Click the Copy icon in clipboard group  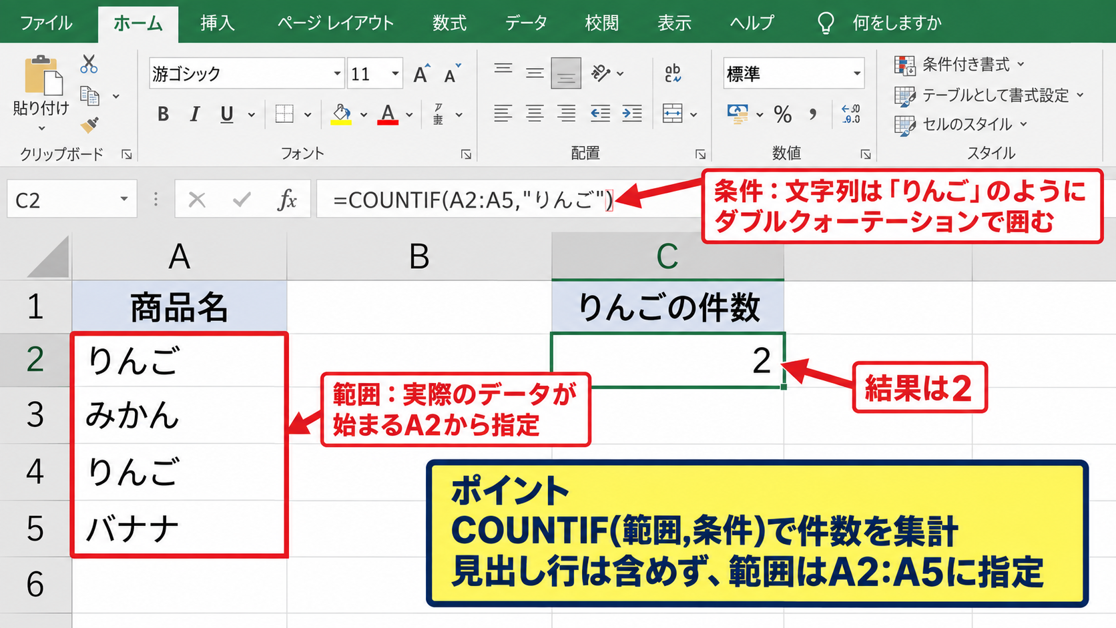click(89, 96)
